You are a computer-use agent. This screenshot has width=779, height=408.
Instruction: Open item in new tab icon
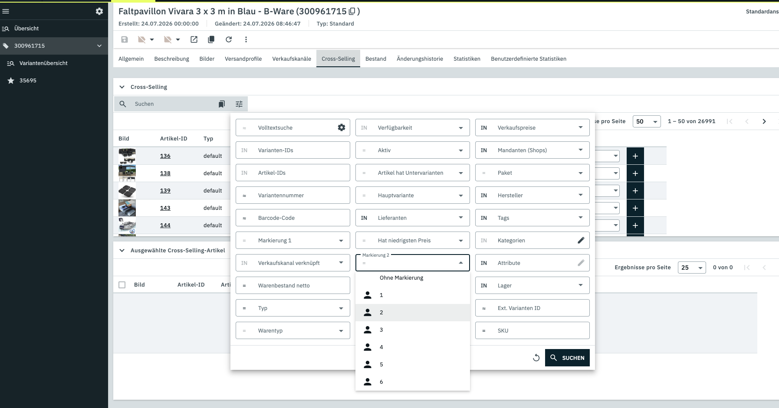[x=194, y=39]
